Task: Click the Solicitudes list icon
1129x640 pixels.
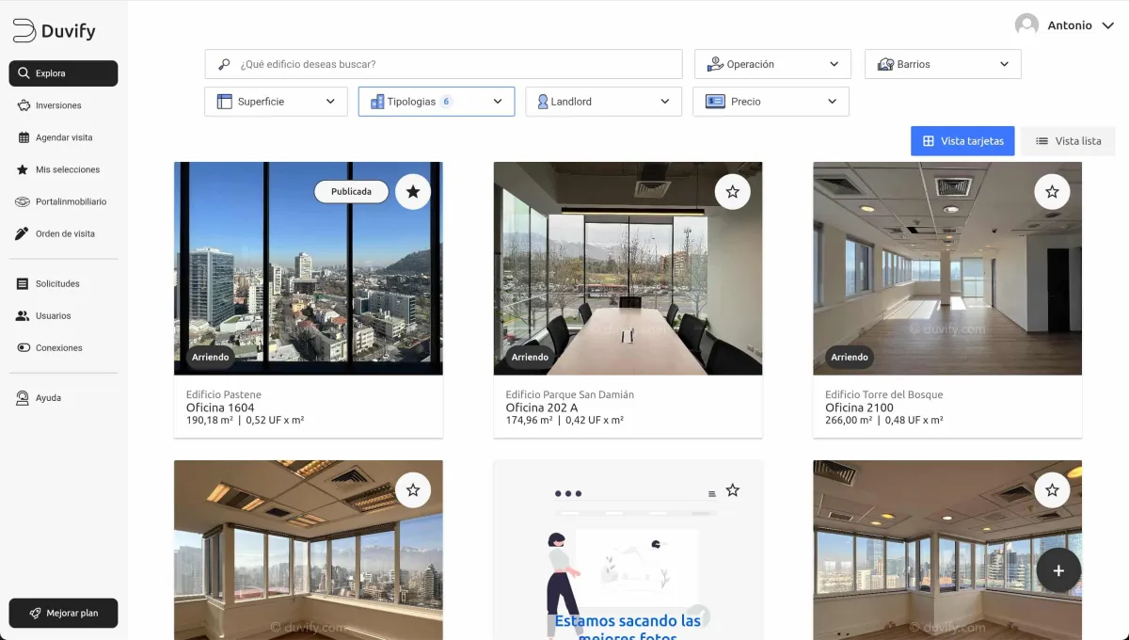Action: coord(23,283)
